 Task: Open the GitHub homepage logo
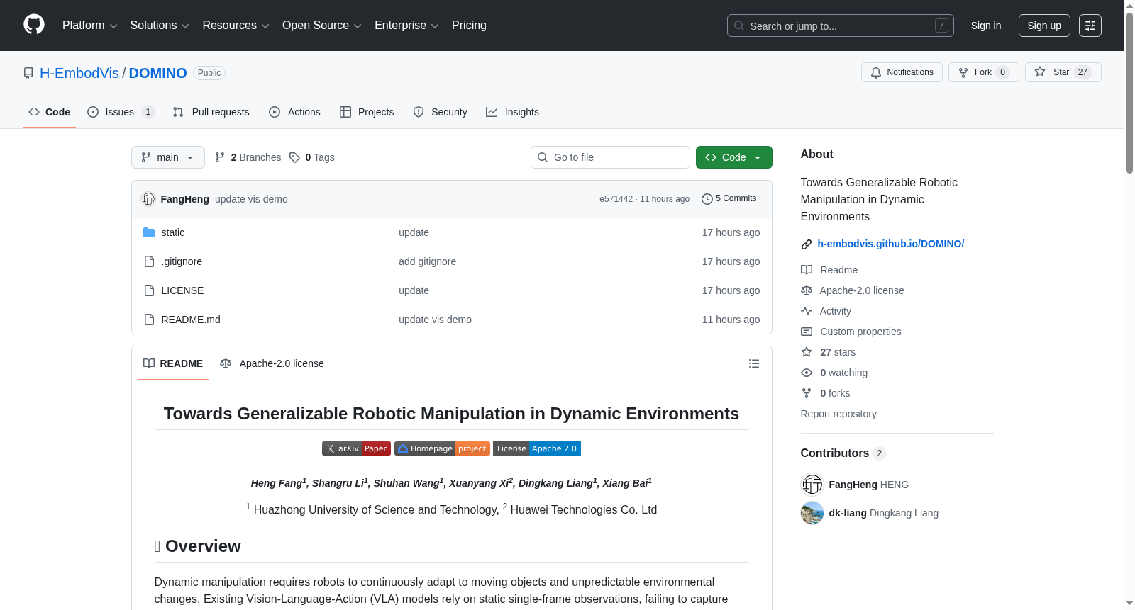[x=34, y=25]
